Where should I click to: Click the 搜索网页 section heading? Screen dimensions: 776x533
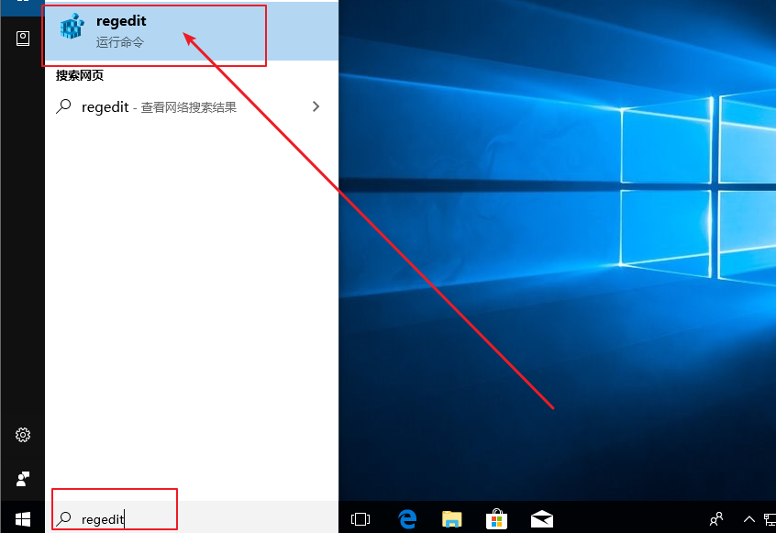coord(80,75)
